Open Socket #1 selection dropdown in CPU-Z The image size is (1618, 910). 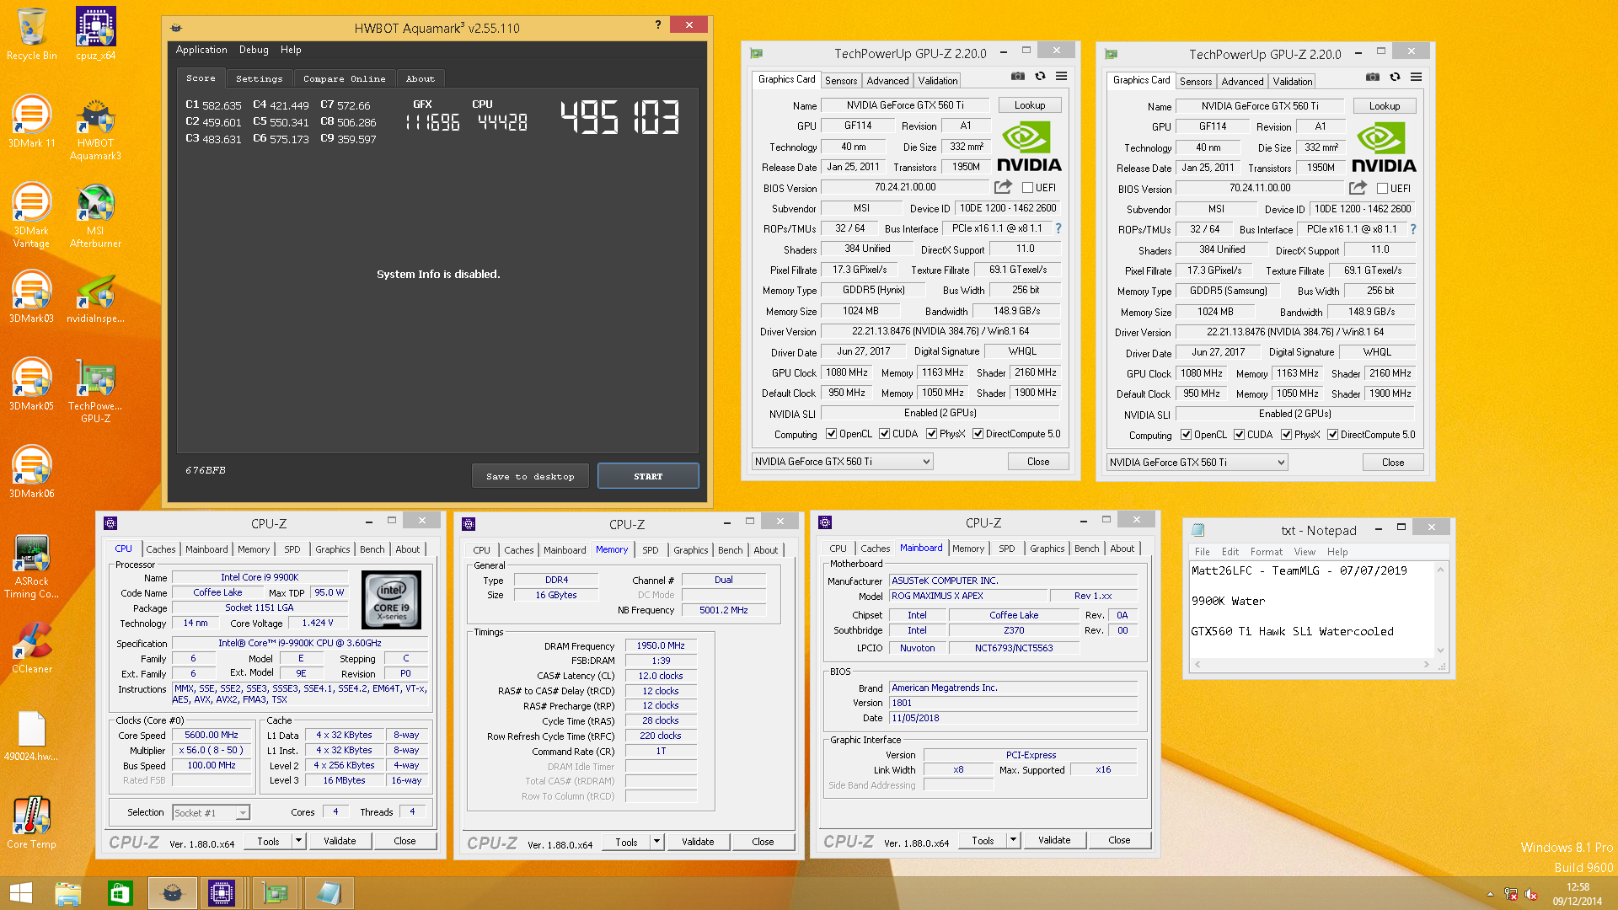(x=212, y=813)
